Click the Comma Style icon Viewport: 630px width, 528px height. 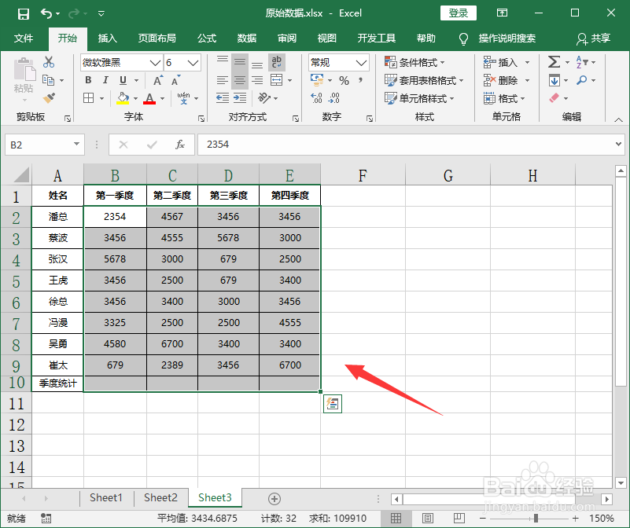pos(360,81)
